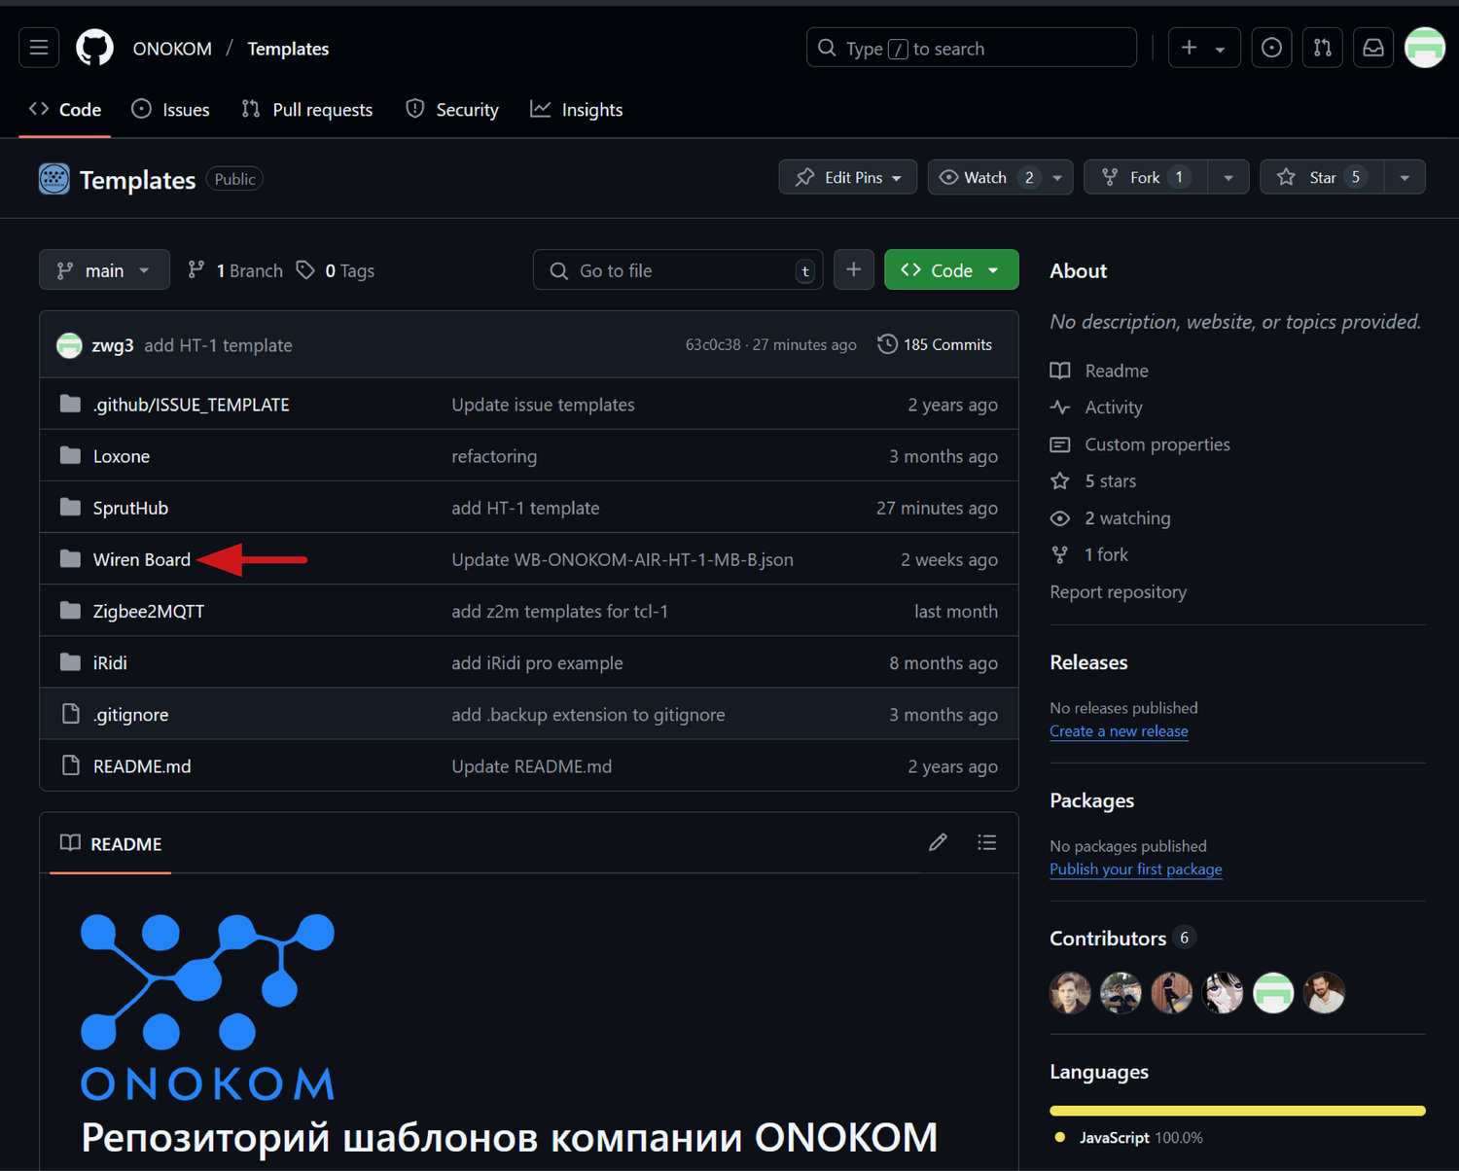The height and width of the screenshot is (1171, 1459).
Task: Open the notifications inbox icon
Action: (1372, 48)
